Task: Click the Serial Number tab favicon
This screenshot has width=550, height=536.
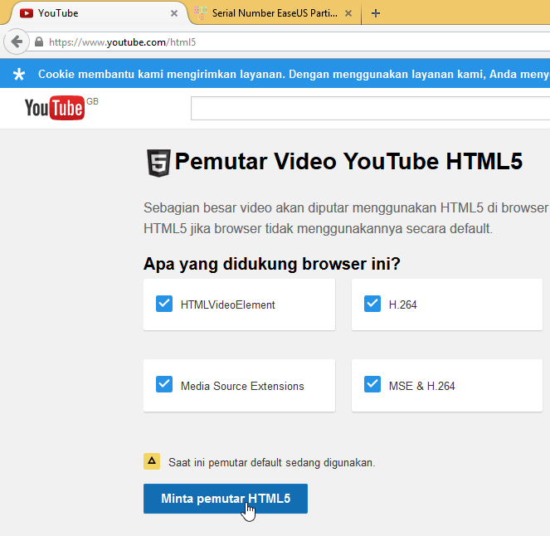Action: [201, 13]
